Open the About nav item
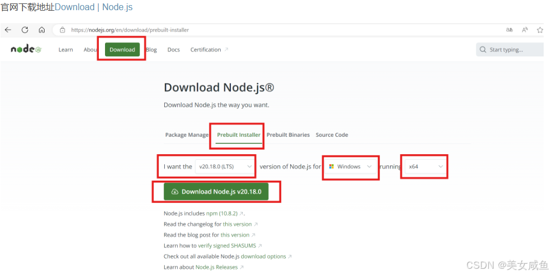551x275 pixels. click(x=90, y=50)
